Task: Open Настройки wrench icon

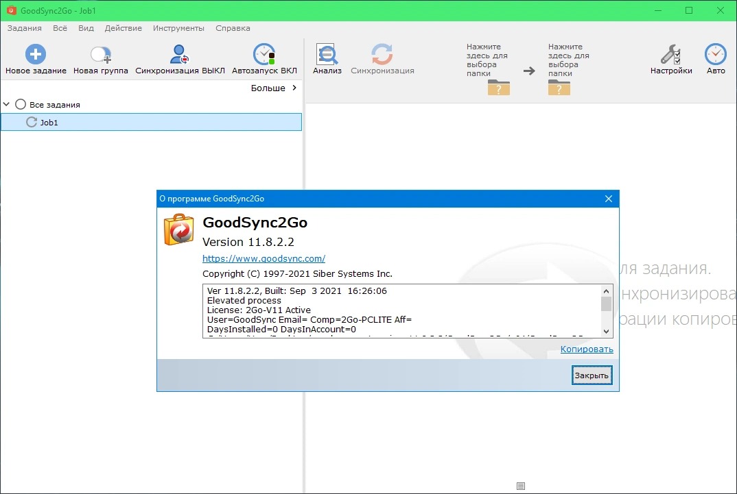Action: coord(670,54)
